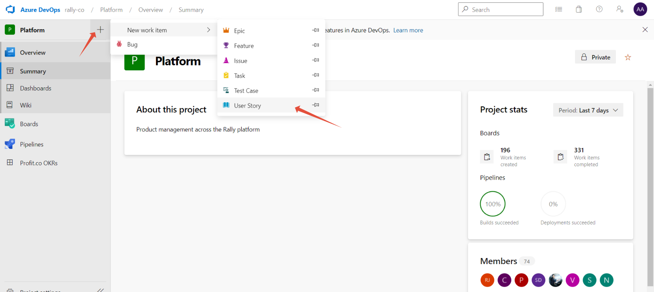Pin the Epic work item type
Viewport: 654px width, 292px height.
pos(316,30)
